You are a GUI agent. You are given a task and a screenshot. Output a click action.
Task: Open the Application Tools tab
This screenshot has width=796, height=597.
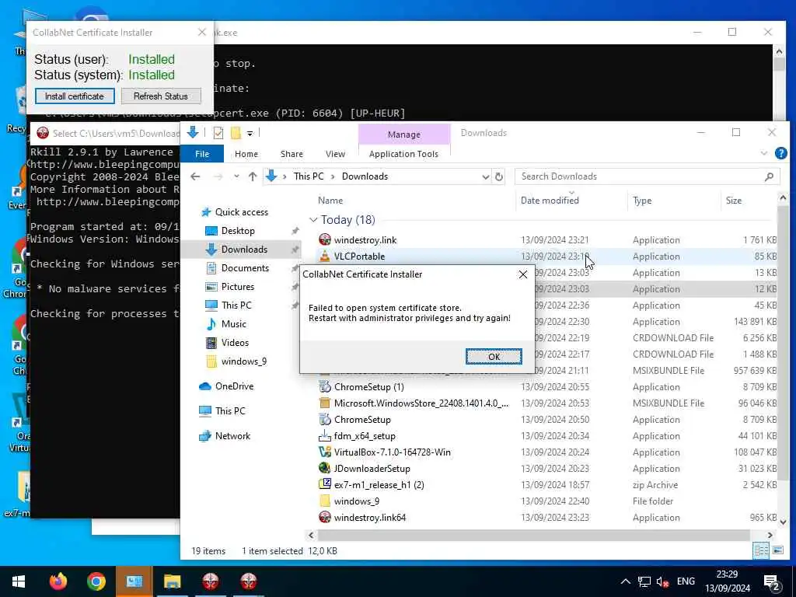(403, 154)
